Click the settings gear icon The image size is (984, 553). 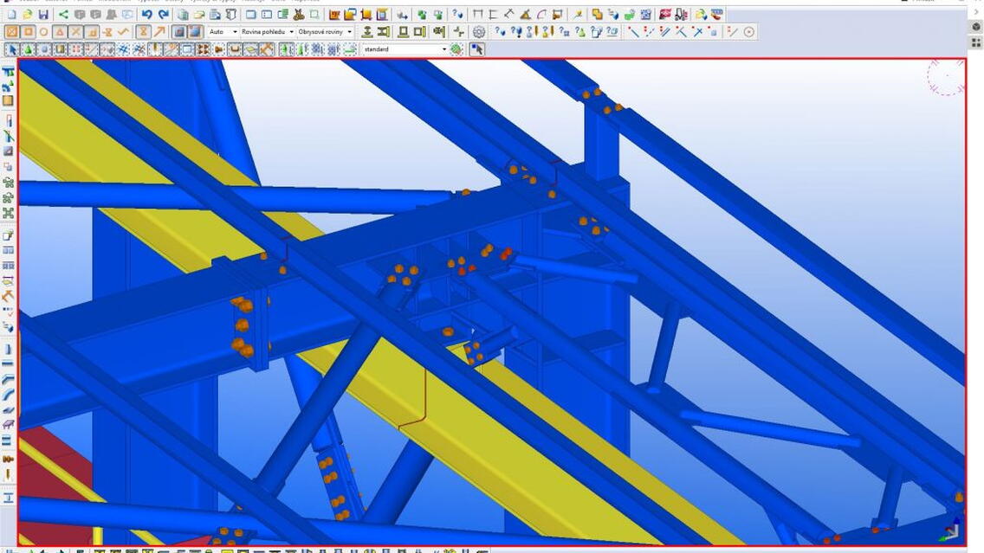coord(479,32)
